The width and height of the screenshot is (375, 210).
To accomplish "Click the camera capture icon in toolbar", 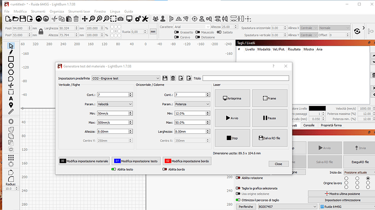I will click(121, 19).
